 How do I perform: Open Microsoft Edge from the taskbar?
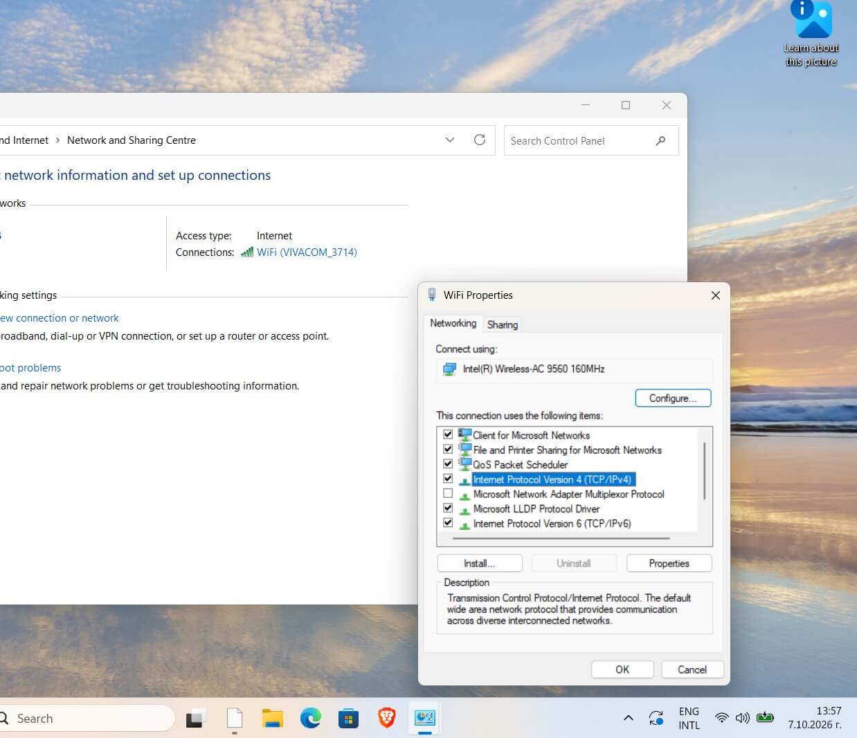pyautogui.click(x=311, y=719)
